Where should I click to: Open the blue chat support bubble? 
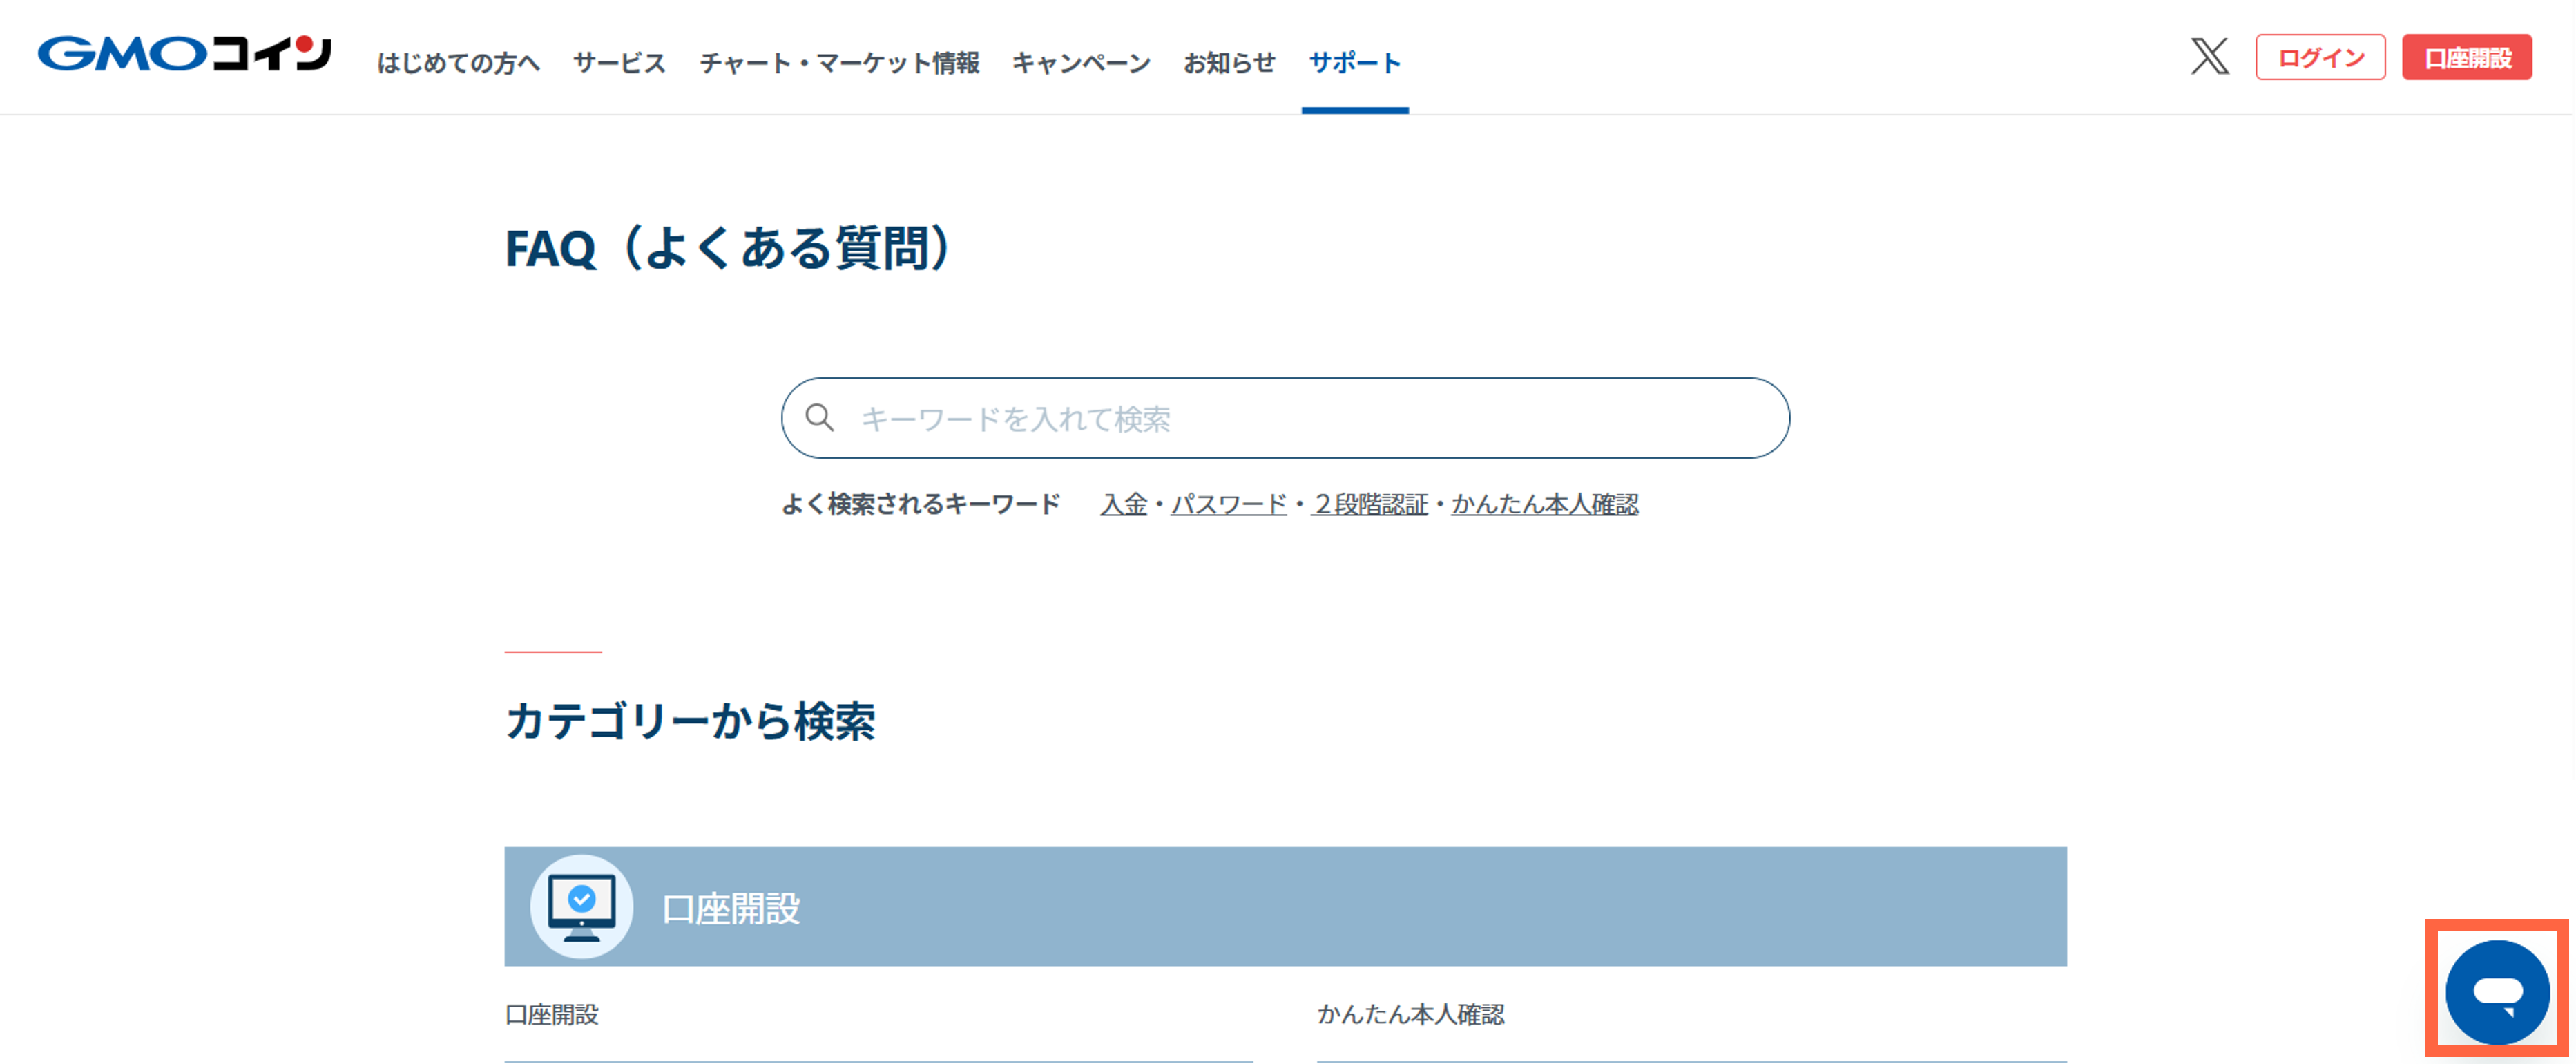pos(2497,991)
